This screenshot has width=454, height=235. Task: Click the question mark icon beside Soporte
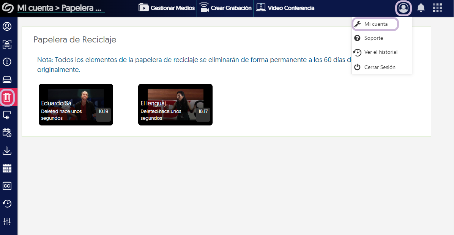point(357,38)
